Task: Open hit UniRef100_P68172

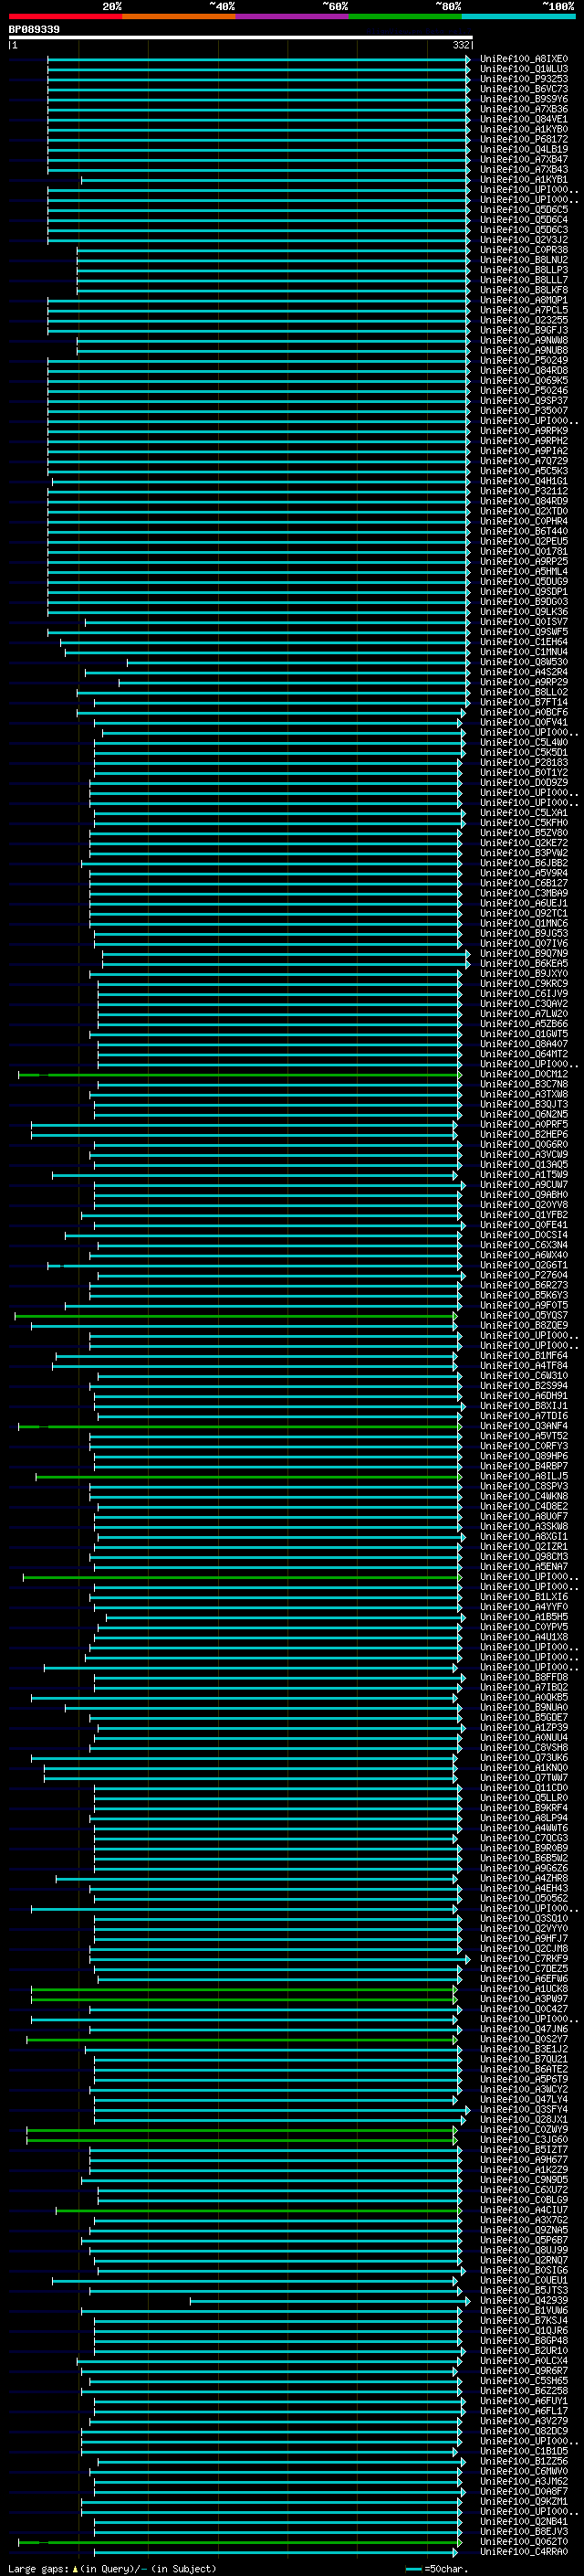Action: coord(524,139)
